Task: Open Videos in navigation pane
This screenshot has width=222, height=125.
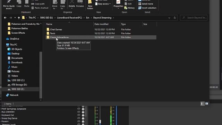Action: coord(13,76)
